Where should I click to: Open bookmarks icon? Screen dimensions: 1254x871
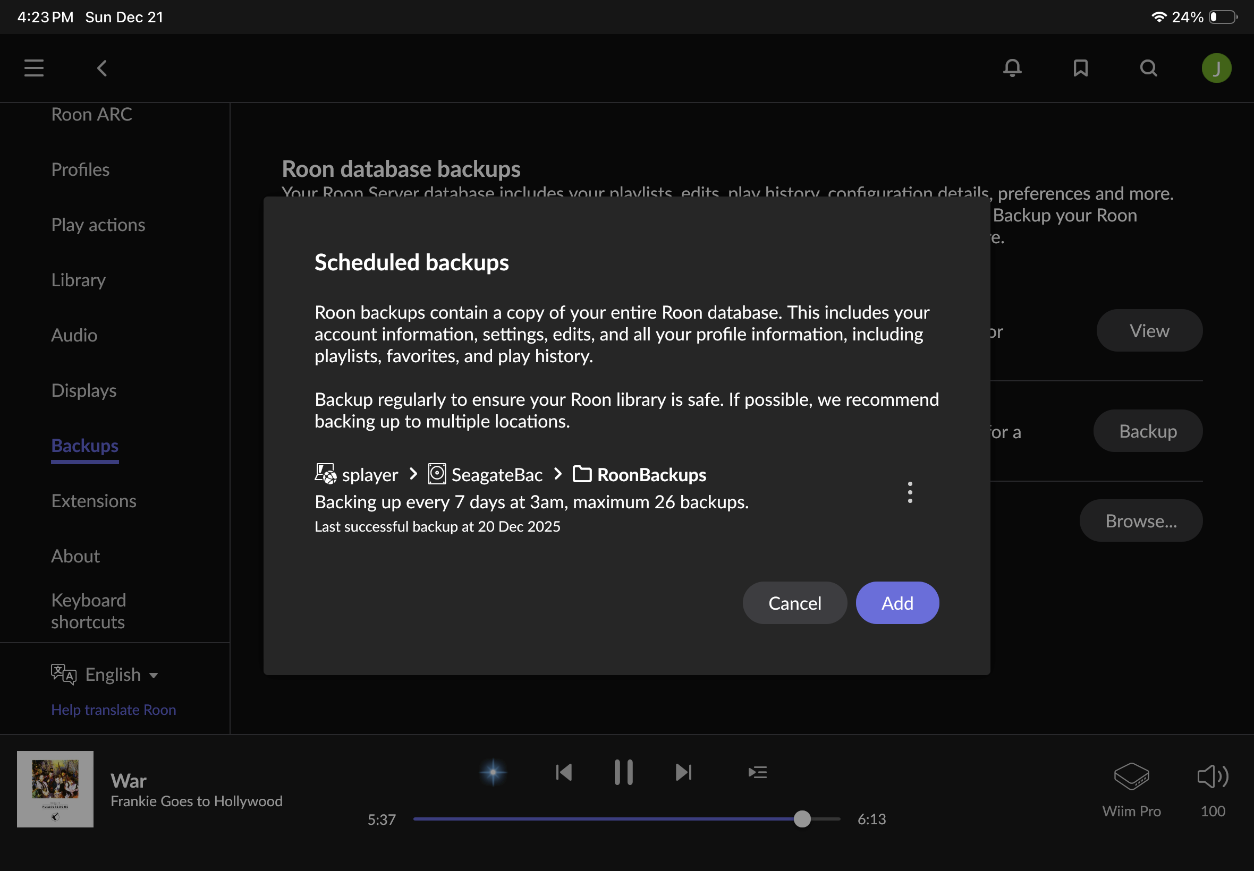tap(1080, 68)
